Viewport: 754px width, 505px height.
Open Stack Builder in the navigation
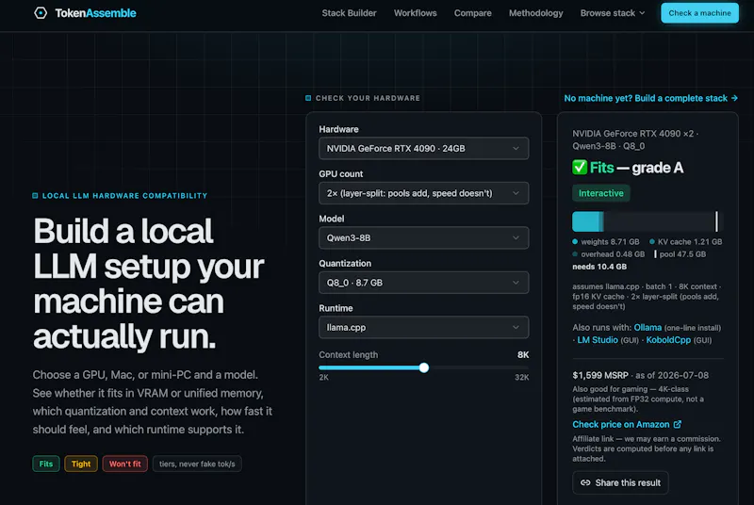[x=349, y=13]
